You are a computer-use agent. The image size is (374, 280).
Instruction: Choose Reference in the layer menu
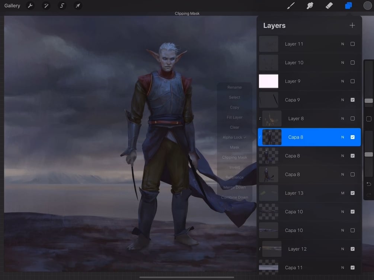coord(234,178)
